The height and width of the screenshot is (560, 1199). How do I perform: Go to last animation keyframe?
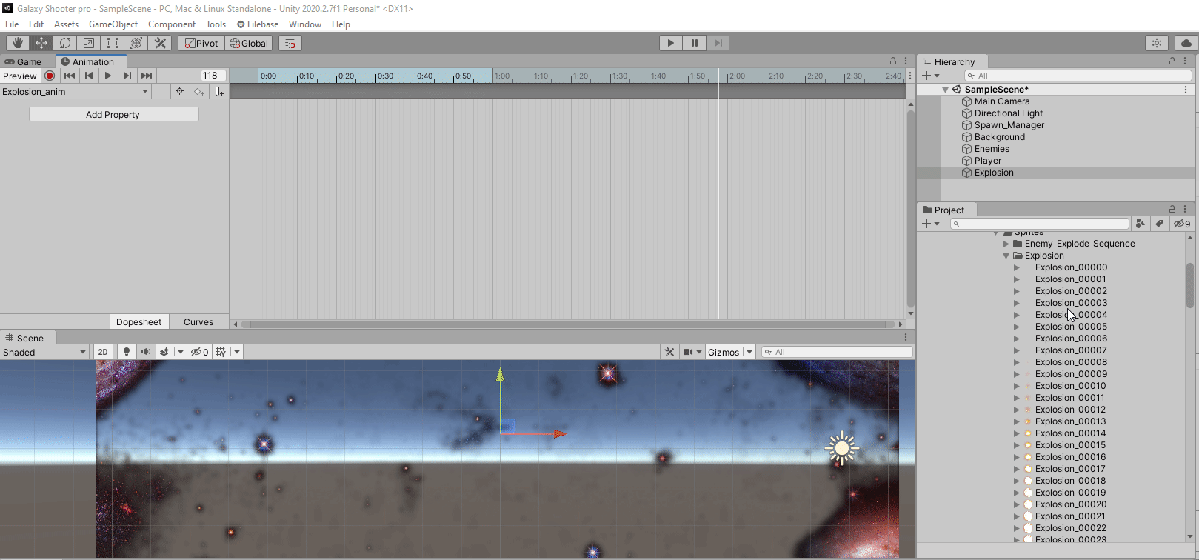tap(147, 76)
